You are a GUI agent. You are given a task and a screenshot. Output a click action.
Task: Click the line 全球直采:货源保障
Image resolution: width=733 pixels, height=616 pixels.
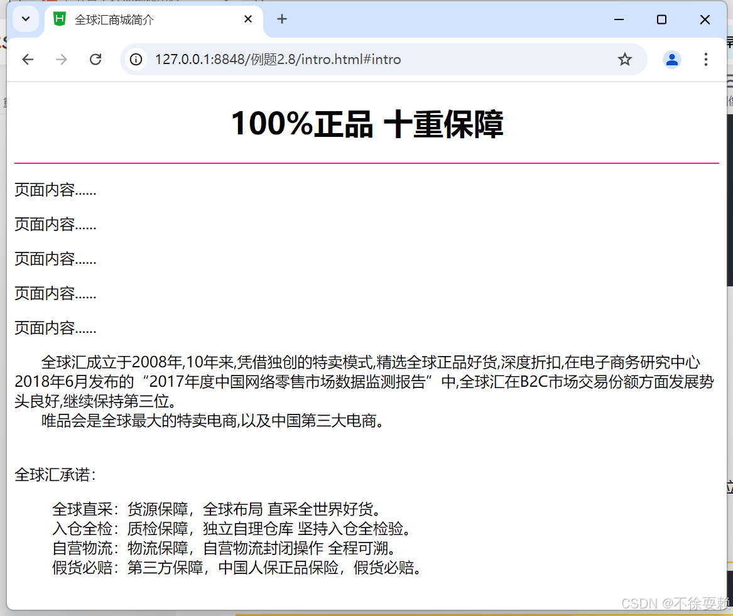click(217, 509)
